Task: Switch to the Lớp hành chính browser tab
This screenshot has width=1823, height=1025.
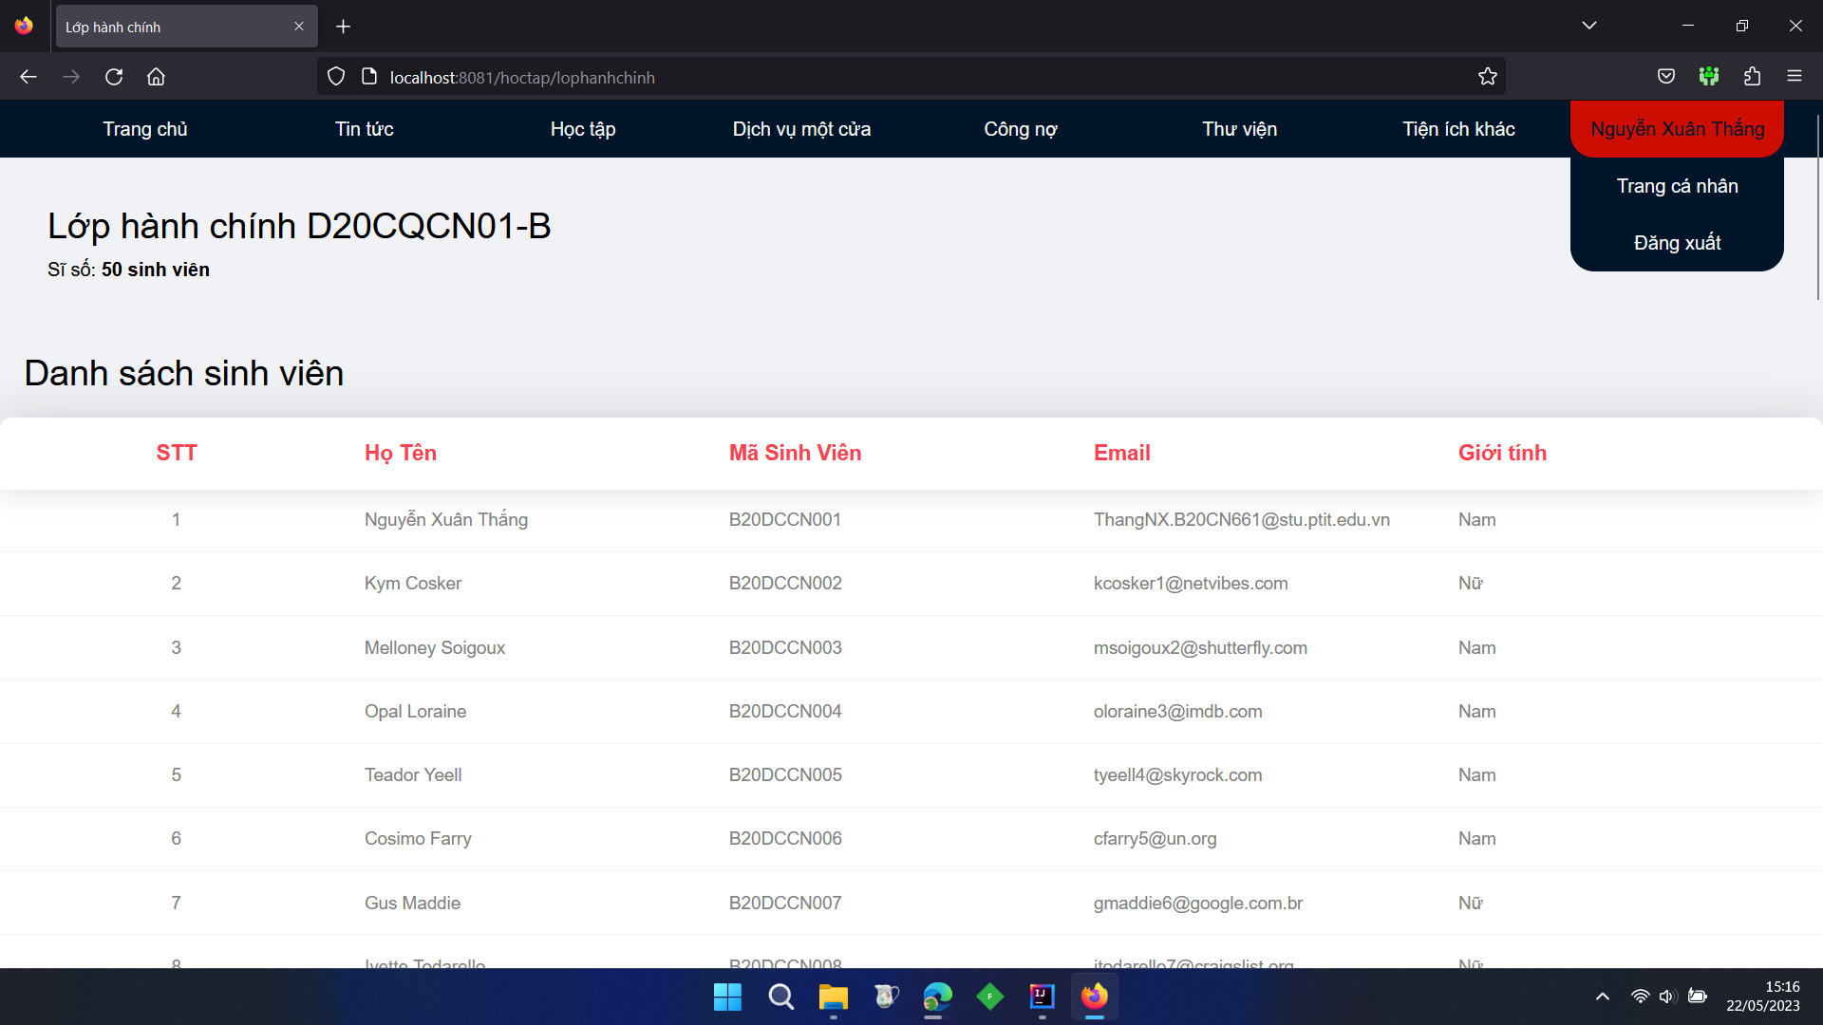Action: pyautogui.click(x=161, y=27)
